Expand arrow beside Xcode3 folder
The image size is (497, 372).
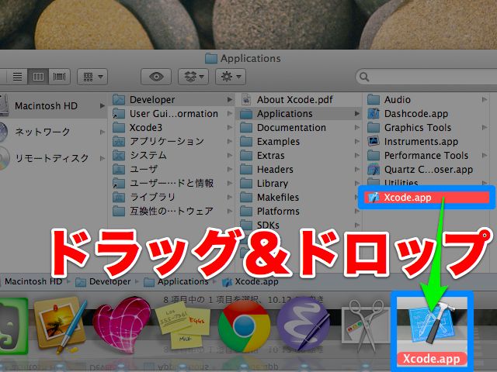(230, 128)
